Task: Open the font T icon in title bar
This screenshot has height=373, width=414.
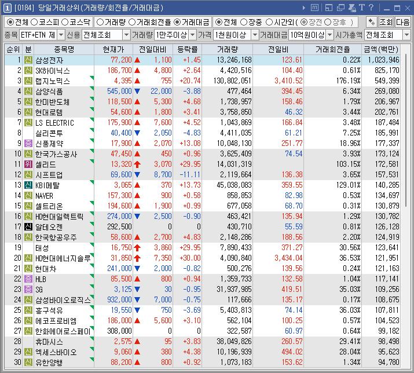Action: click(x=362, y=8)
